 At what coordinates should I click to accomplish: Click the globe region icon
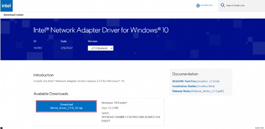click(x=198, y=6)
